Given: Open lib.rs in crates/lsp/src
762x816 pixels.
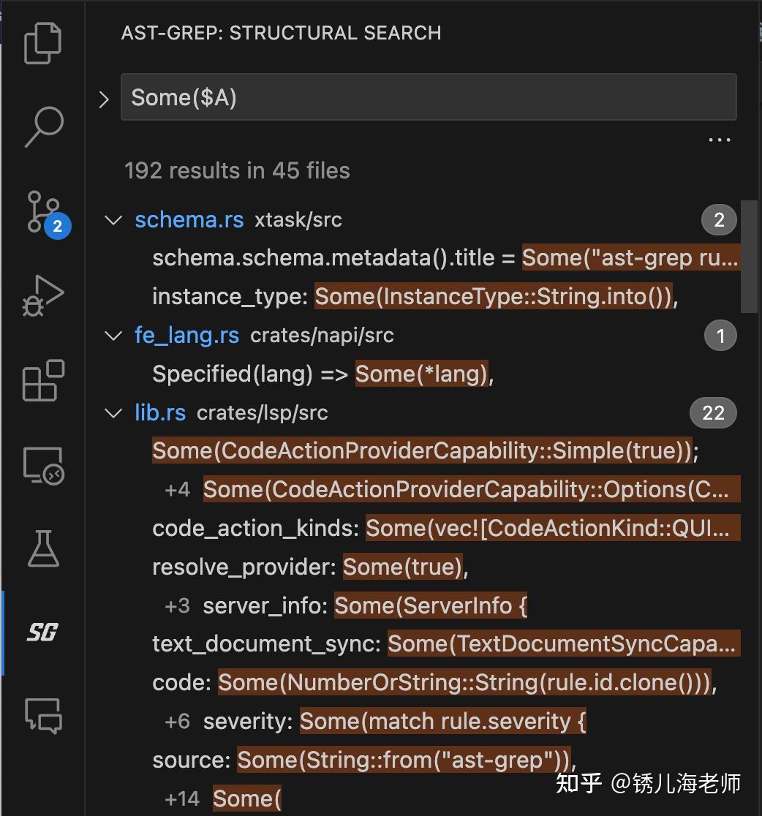Looking at the screenshot, I should click(x=159, y=412).
